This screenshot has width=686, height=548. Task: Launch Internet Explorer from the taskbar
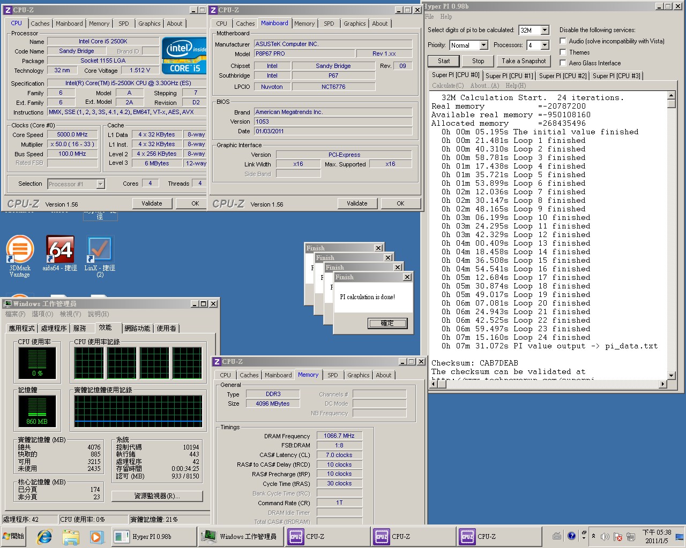point(44,537)
